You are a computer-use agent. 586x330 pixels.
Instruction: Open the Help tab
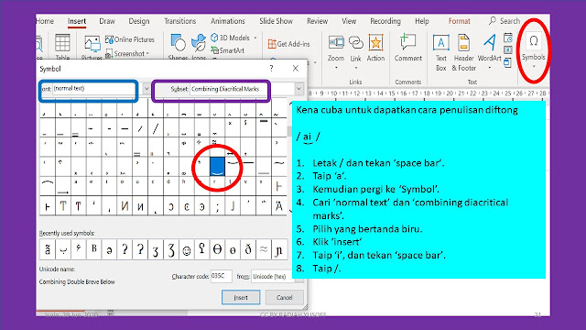coord(422,21)
